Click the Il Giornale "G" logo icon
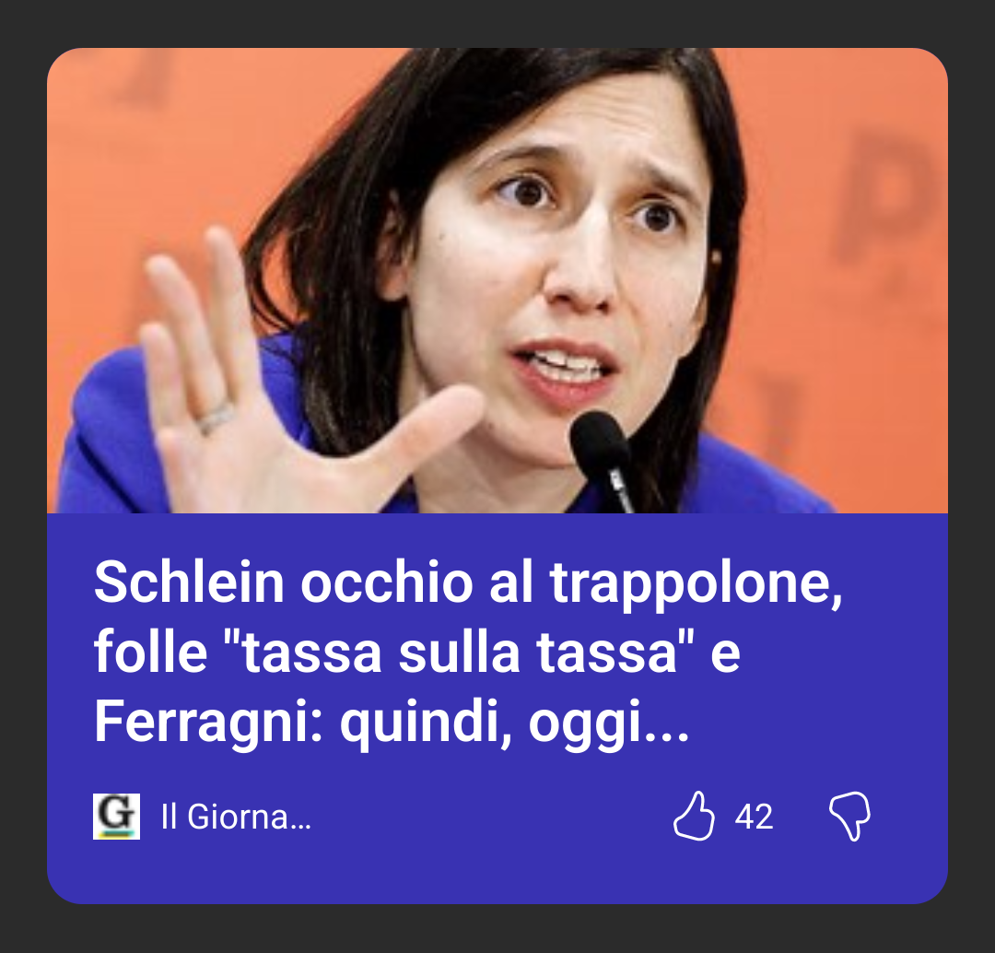 point(117,817)
